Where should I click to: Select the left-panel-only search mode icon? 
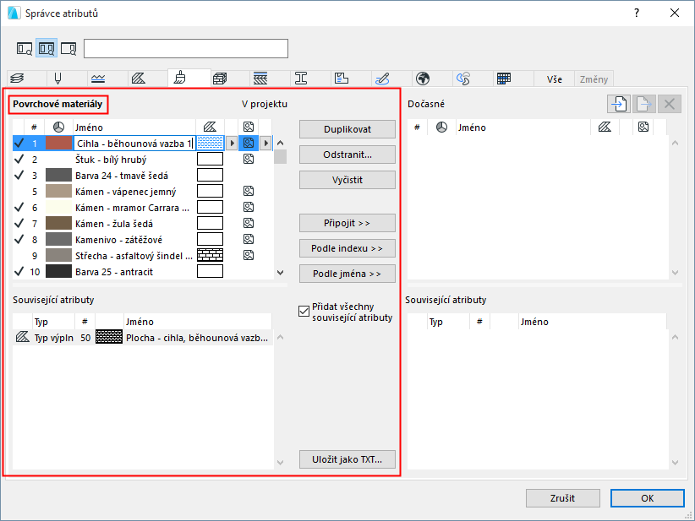[25, 48]
